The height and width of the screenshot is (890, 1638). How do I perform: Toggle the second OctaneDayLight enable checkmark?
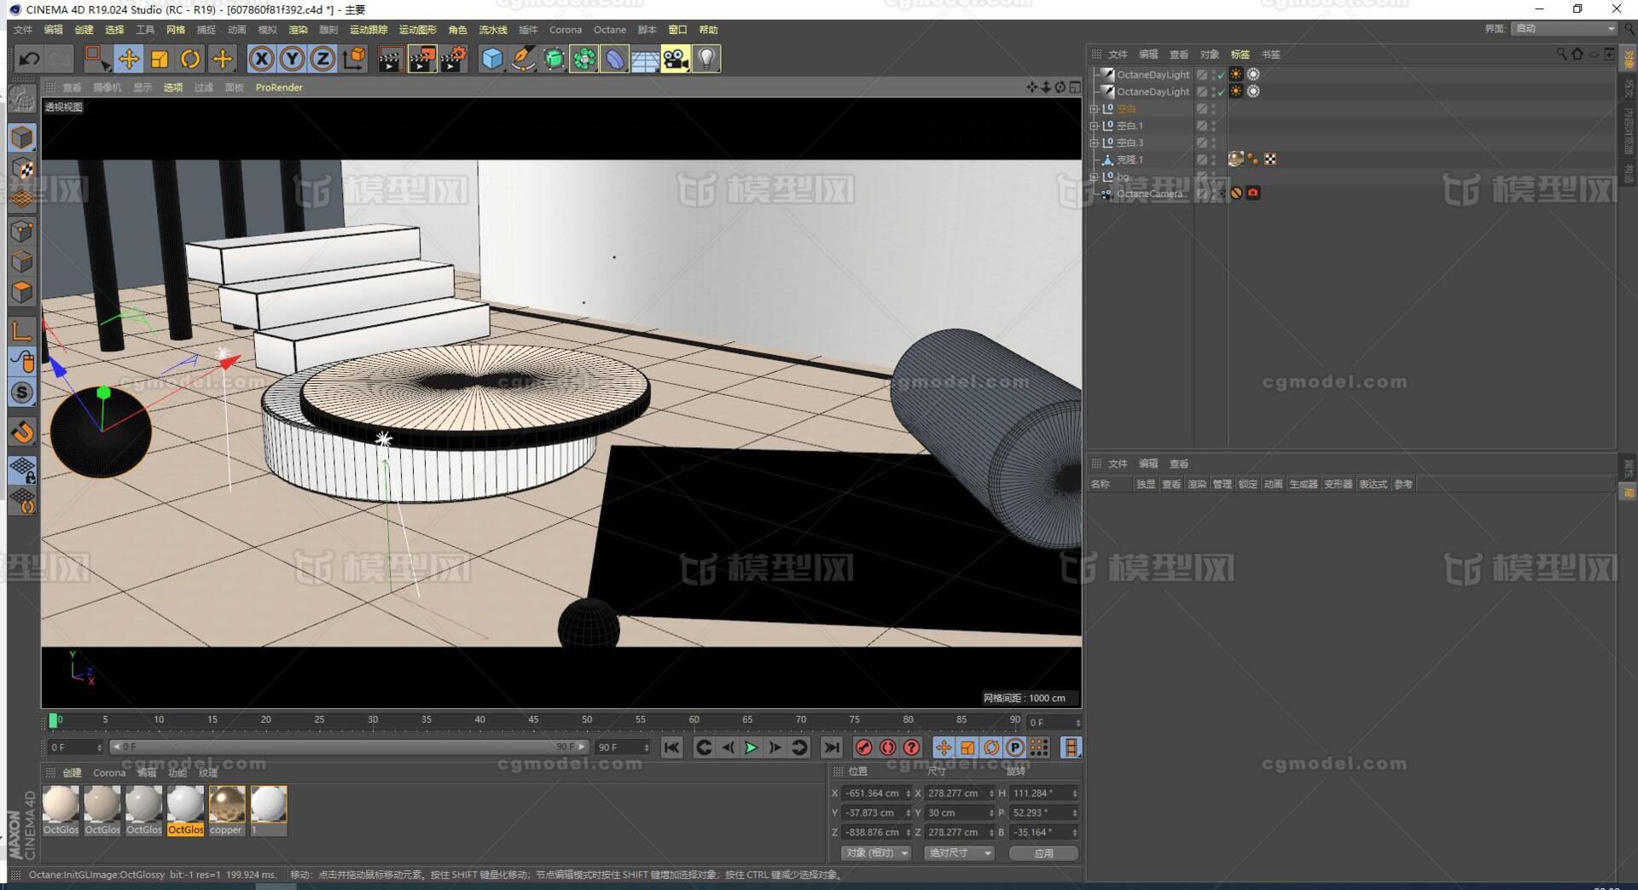pos(1221,92)
